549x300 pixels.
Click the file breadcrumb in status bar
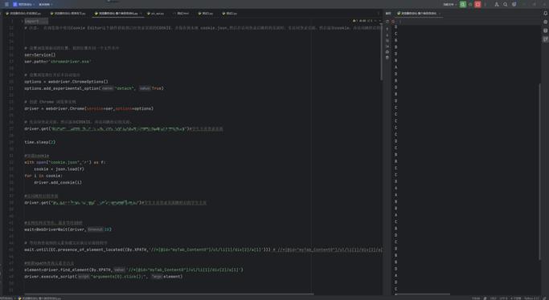(39, 298)
